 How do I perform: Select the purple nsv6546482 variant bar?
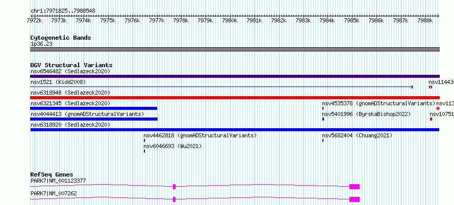point(235,76)
